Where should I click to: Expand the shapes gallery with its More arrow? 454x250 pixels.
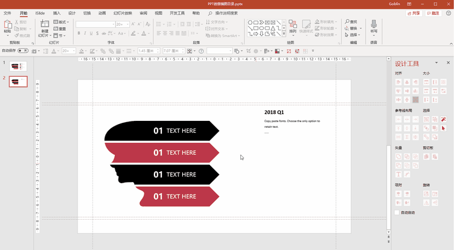284,34
